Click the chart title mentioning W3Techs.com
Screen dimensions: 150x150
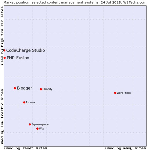click(75, 2)
